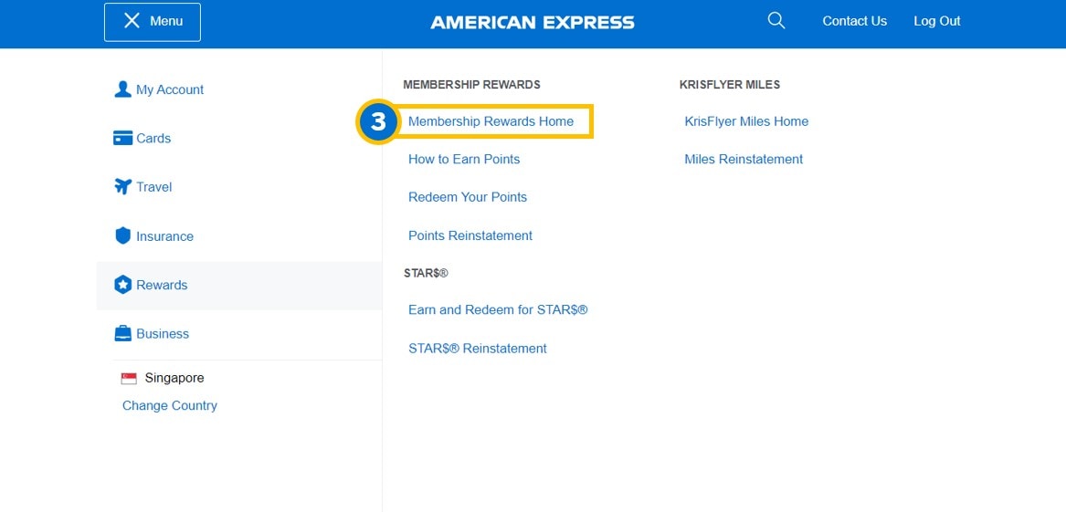Click Change Country link
Viewport: 1066px width, 512px height.
click(x=170, y=405)
